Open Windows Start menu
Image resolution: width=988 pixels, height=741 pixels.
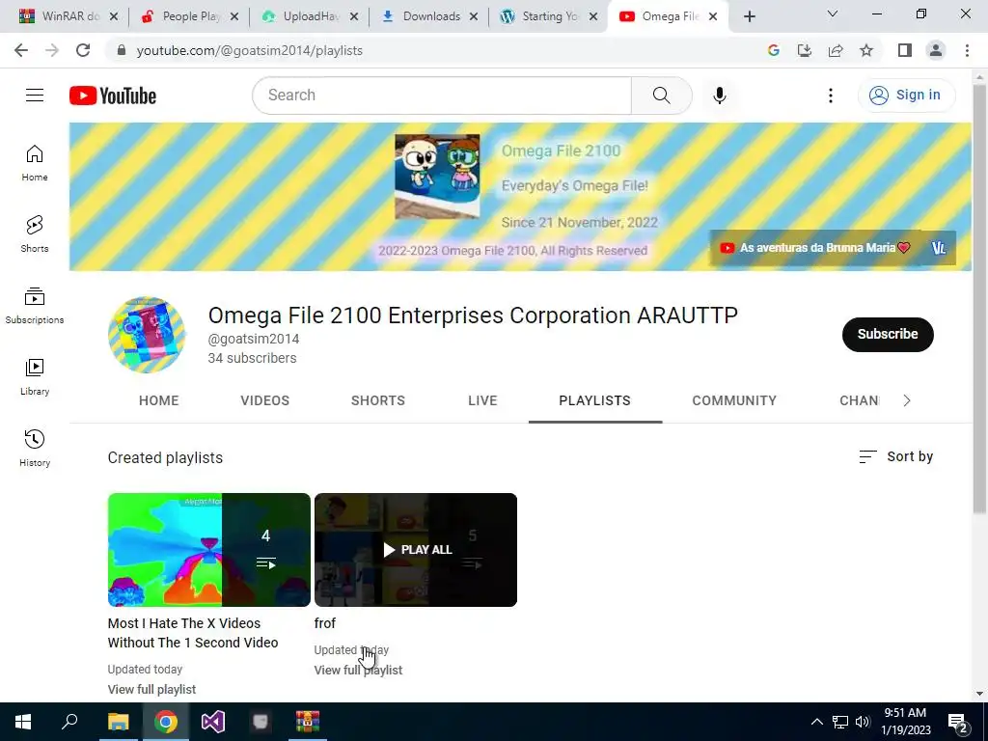click(x=23, y=722)
